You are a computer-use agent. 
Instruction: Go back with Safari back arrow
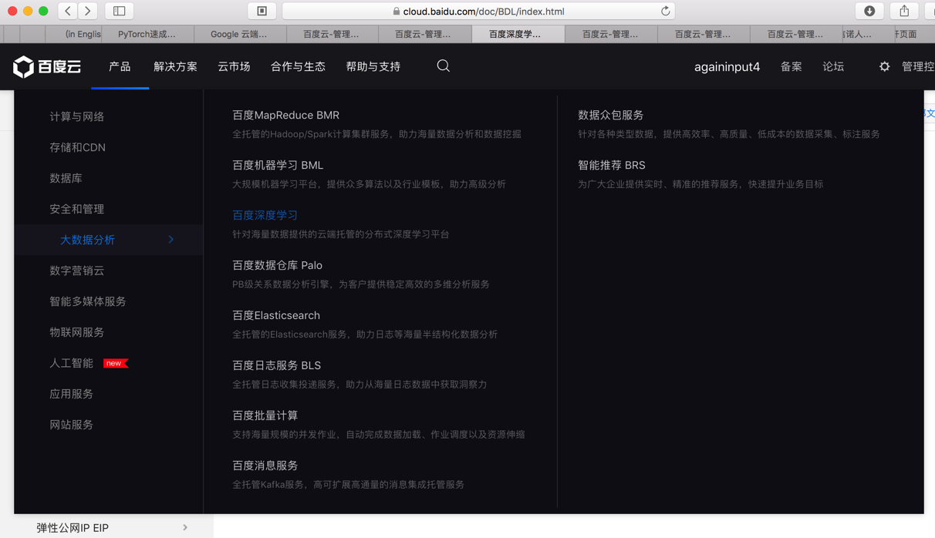[68, 11]
